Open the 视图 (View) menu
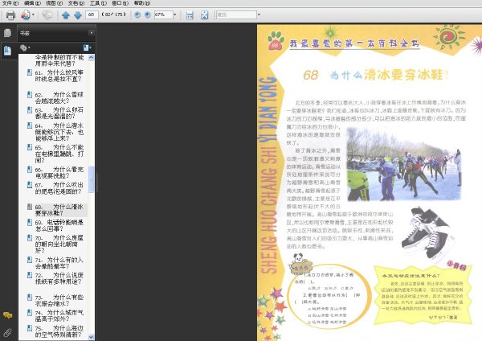This screenshot has width=482, height=341. [55, 3]
